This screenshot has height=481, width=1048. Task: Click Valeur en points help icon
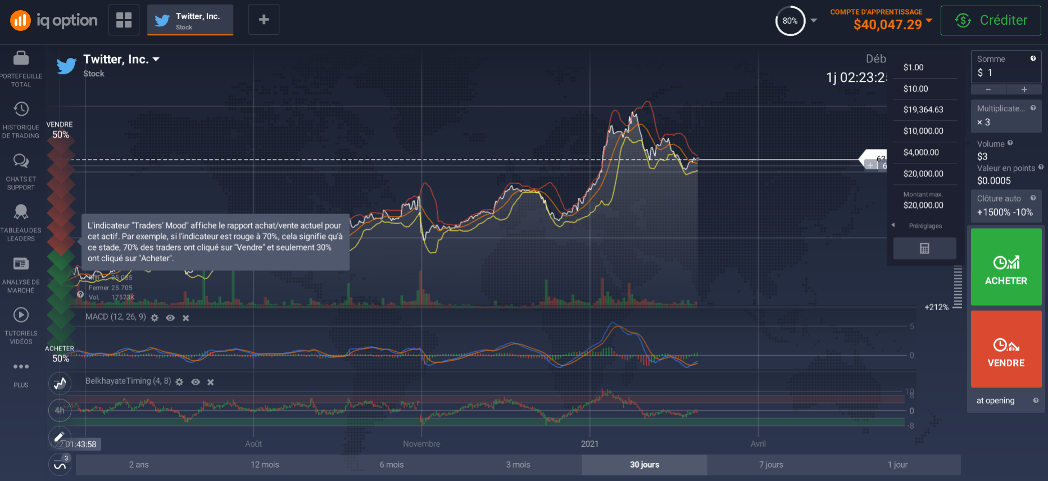(x=1041, y=167)
